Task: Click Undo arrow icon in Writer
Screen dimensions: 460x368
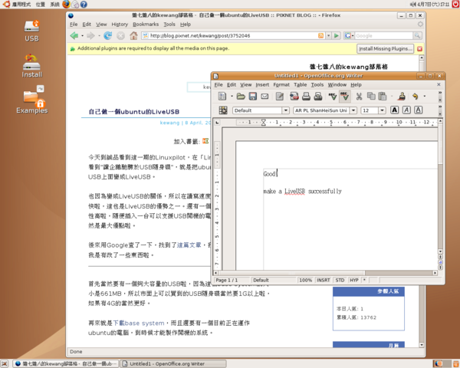Action: coord(415,97)
